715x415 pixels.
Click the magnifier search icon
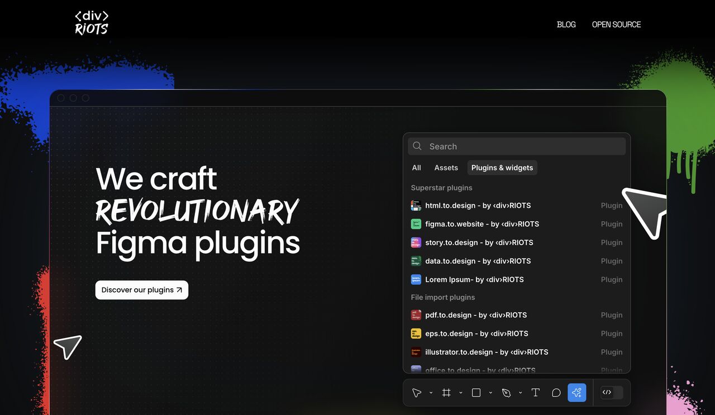coord(417,146)
